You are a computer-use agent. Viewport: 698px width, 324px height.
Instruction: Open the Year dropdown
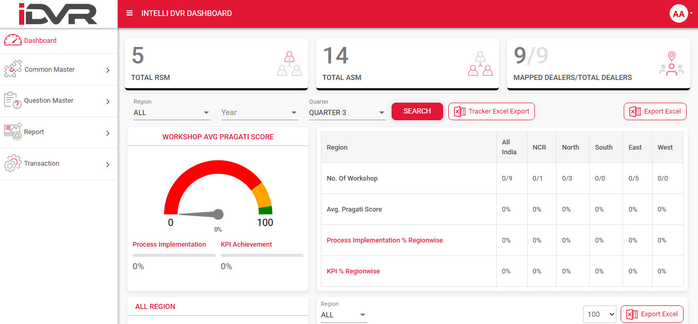pyautogui.click(x=259, y=112)
